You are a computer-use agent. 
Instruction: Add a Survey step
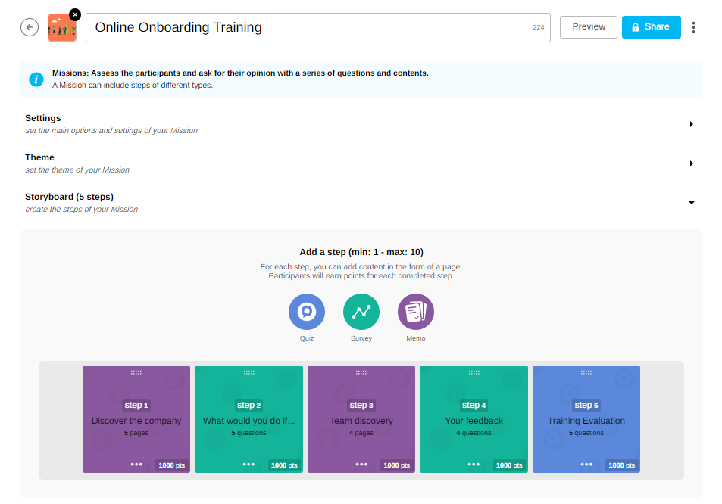tap(361, 312)
